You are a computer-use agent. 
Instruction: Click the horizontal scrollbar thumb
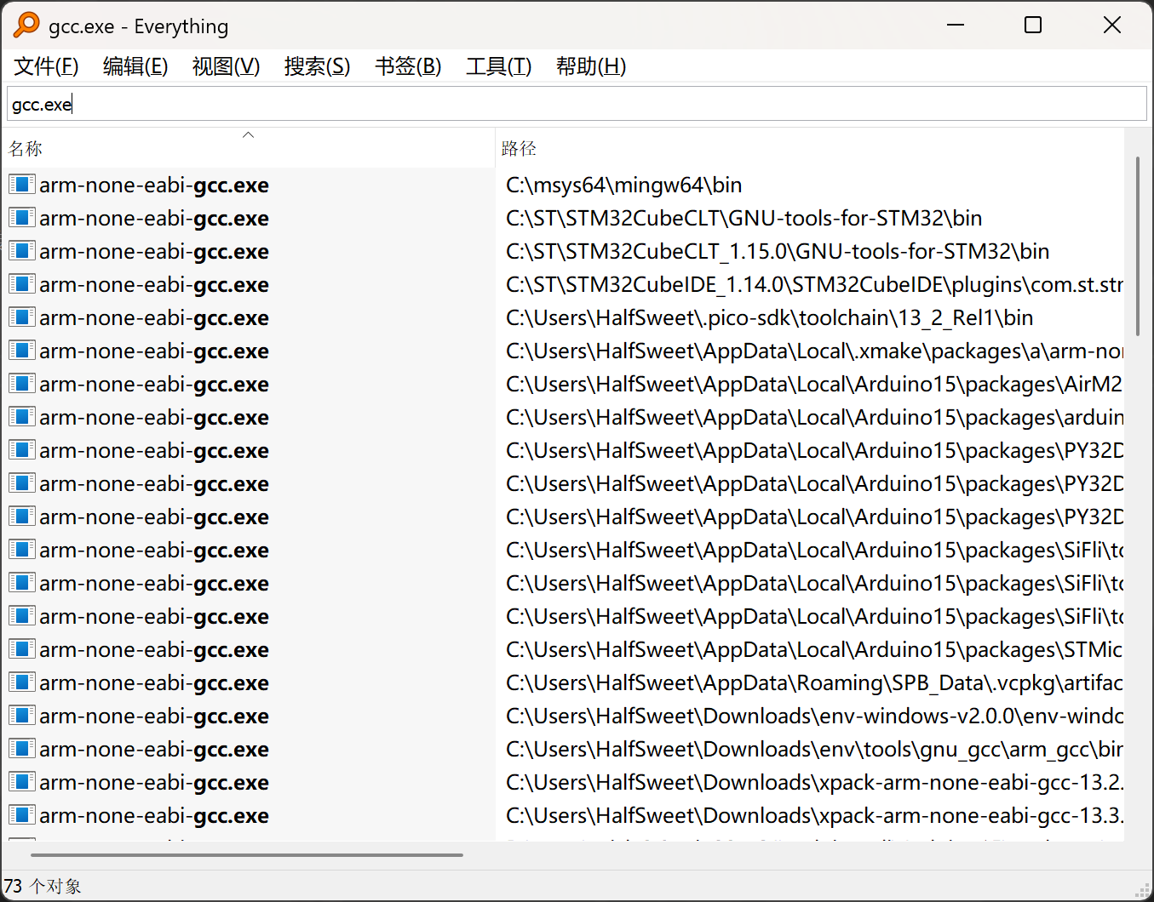(x=247, y=854)
